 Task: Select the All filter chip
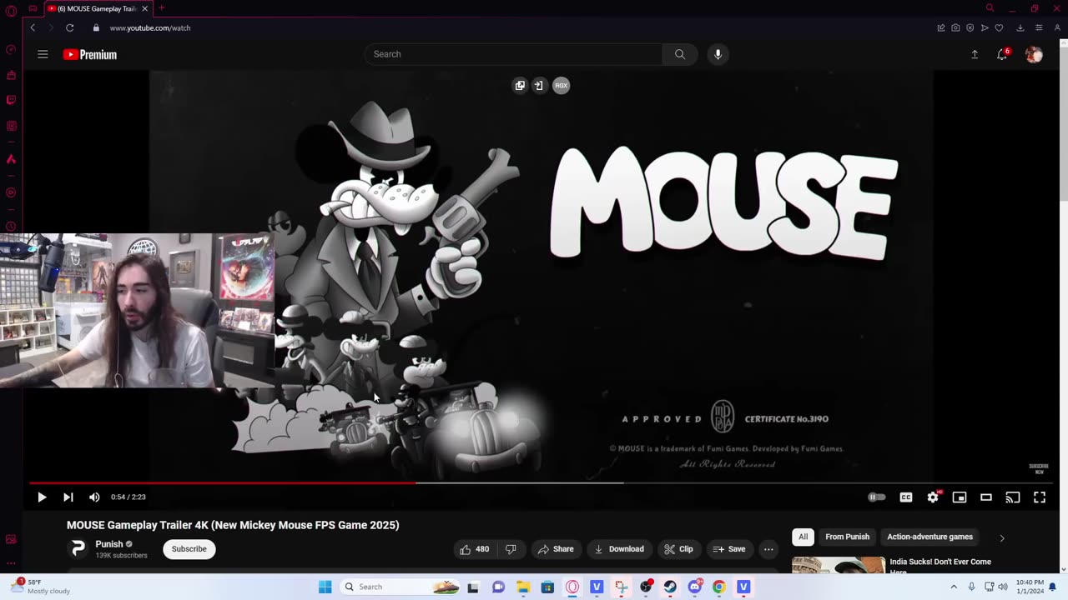pos(803,537)
